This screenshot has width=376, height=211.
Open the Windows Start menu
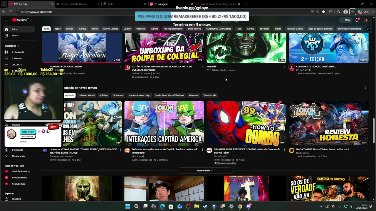(x=128, y=206)
